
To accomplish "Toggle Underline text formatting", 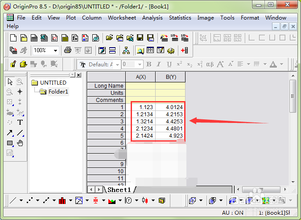I will click(169, 64).
